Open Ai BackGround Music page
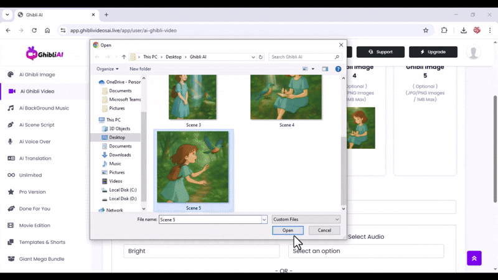Screen dimensions: 498x280 pyautogui.click(x=44, y=108)
